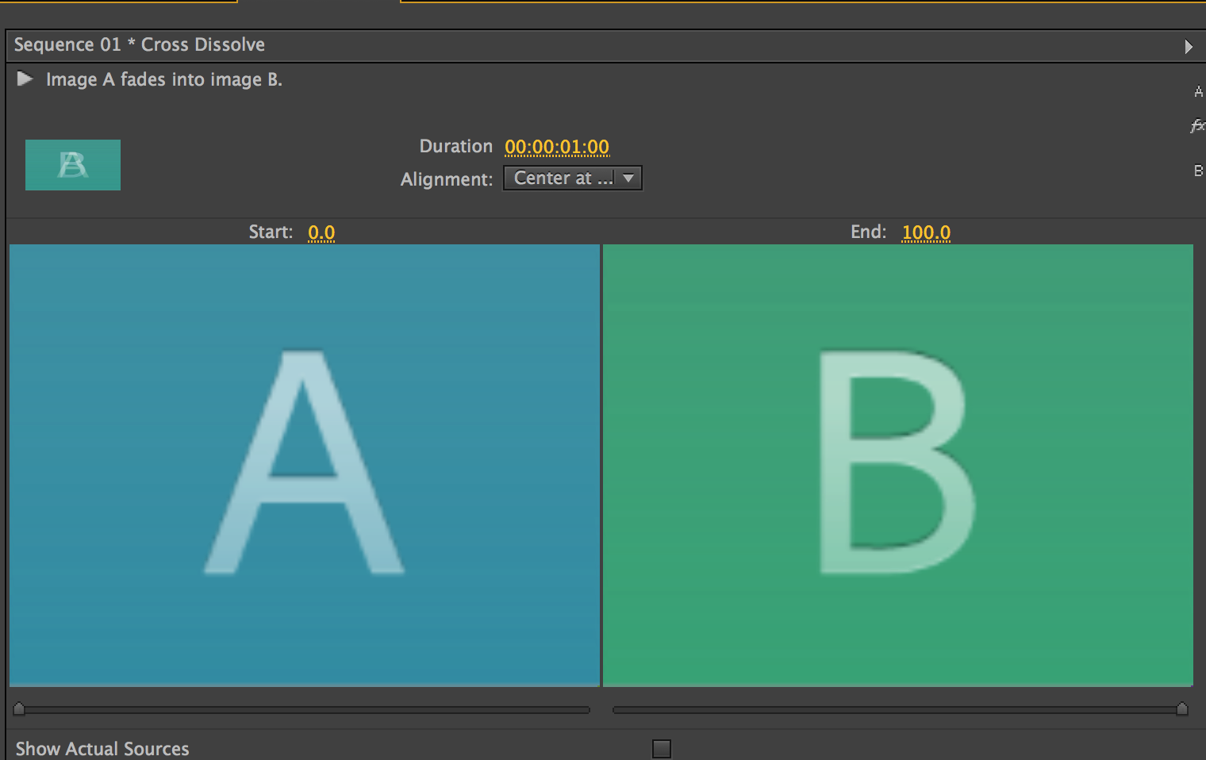Select the A track label on right edge

(x=1198, y=92)
